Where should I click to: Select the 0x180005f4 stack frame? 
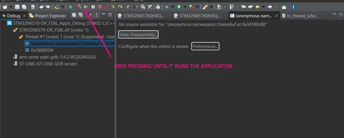click(39, 50)
